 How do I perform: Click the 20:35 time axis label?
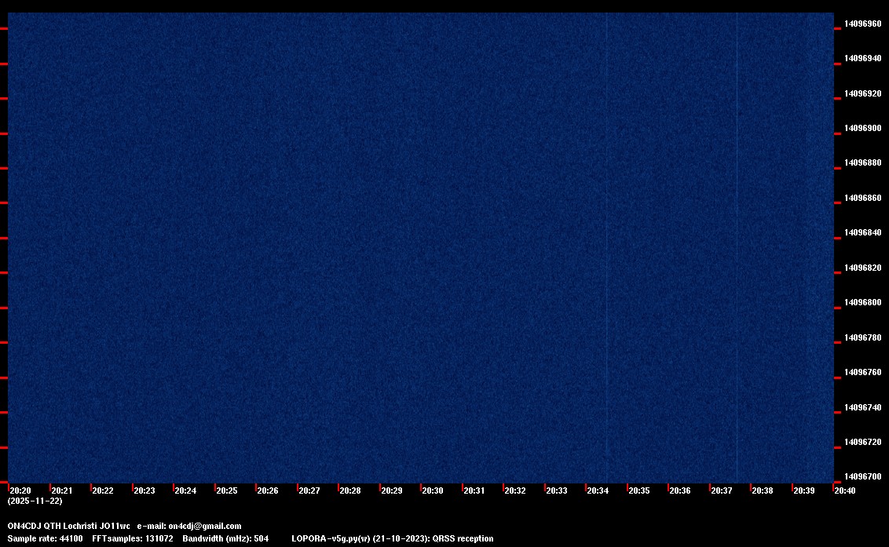(638, 490)
